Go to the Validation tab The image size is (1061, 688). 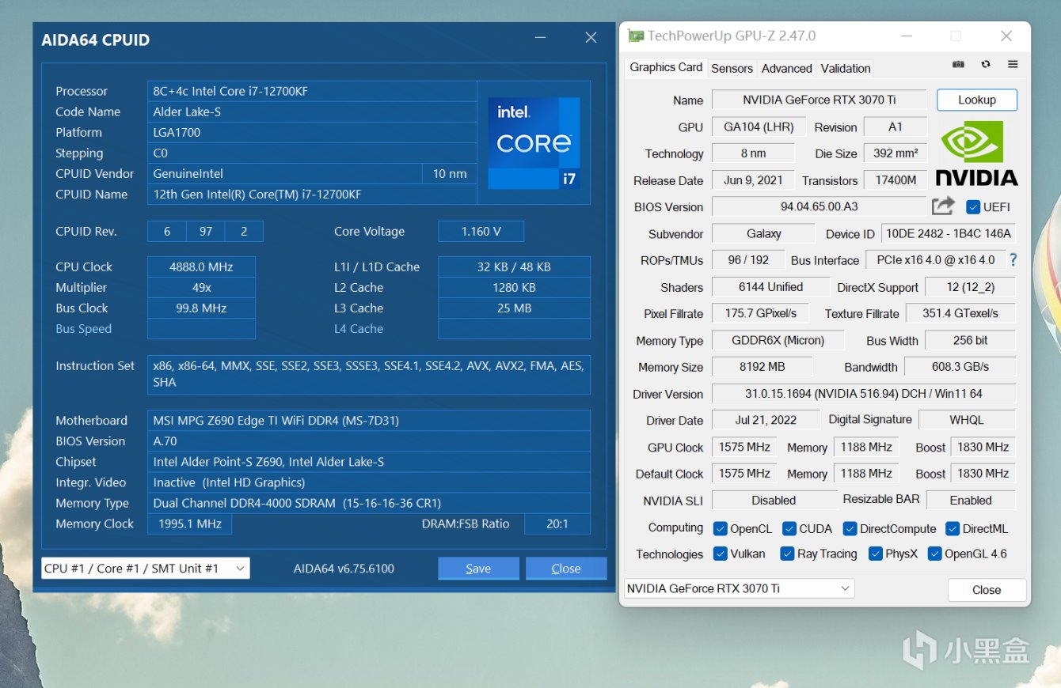pyautogui.click(x=845, y=68)
